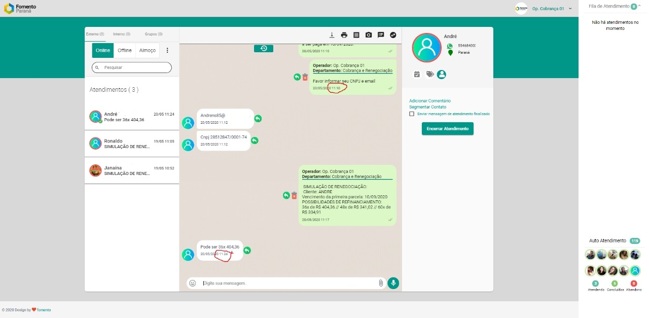Open the three-dot options menu beside Almoço

(167, 50)
